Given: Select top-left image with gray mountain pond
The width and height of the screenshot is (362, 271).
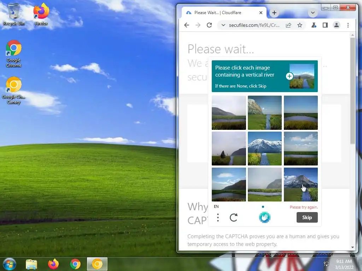Looking at the screenshot, I should coord(229,113).
